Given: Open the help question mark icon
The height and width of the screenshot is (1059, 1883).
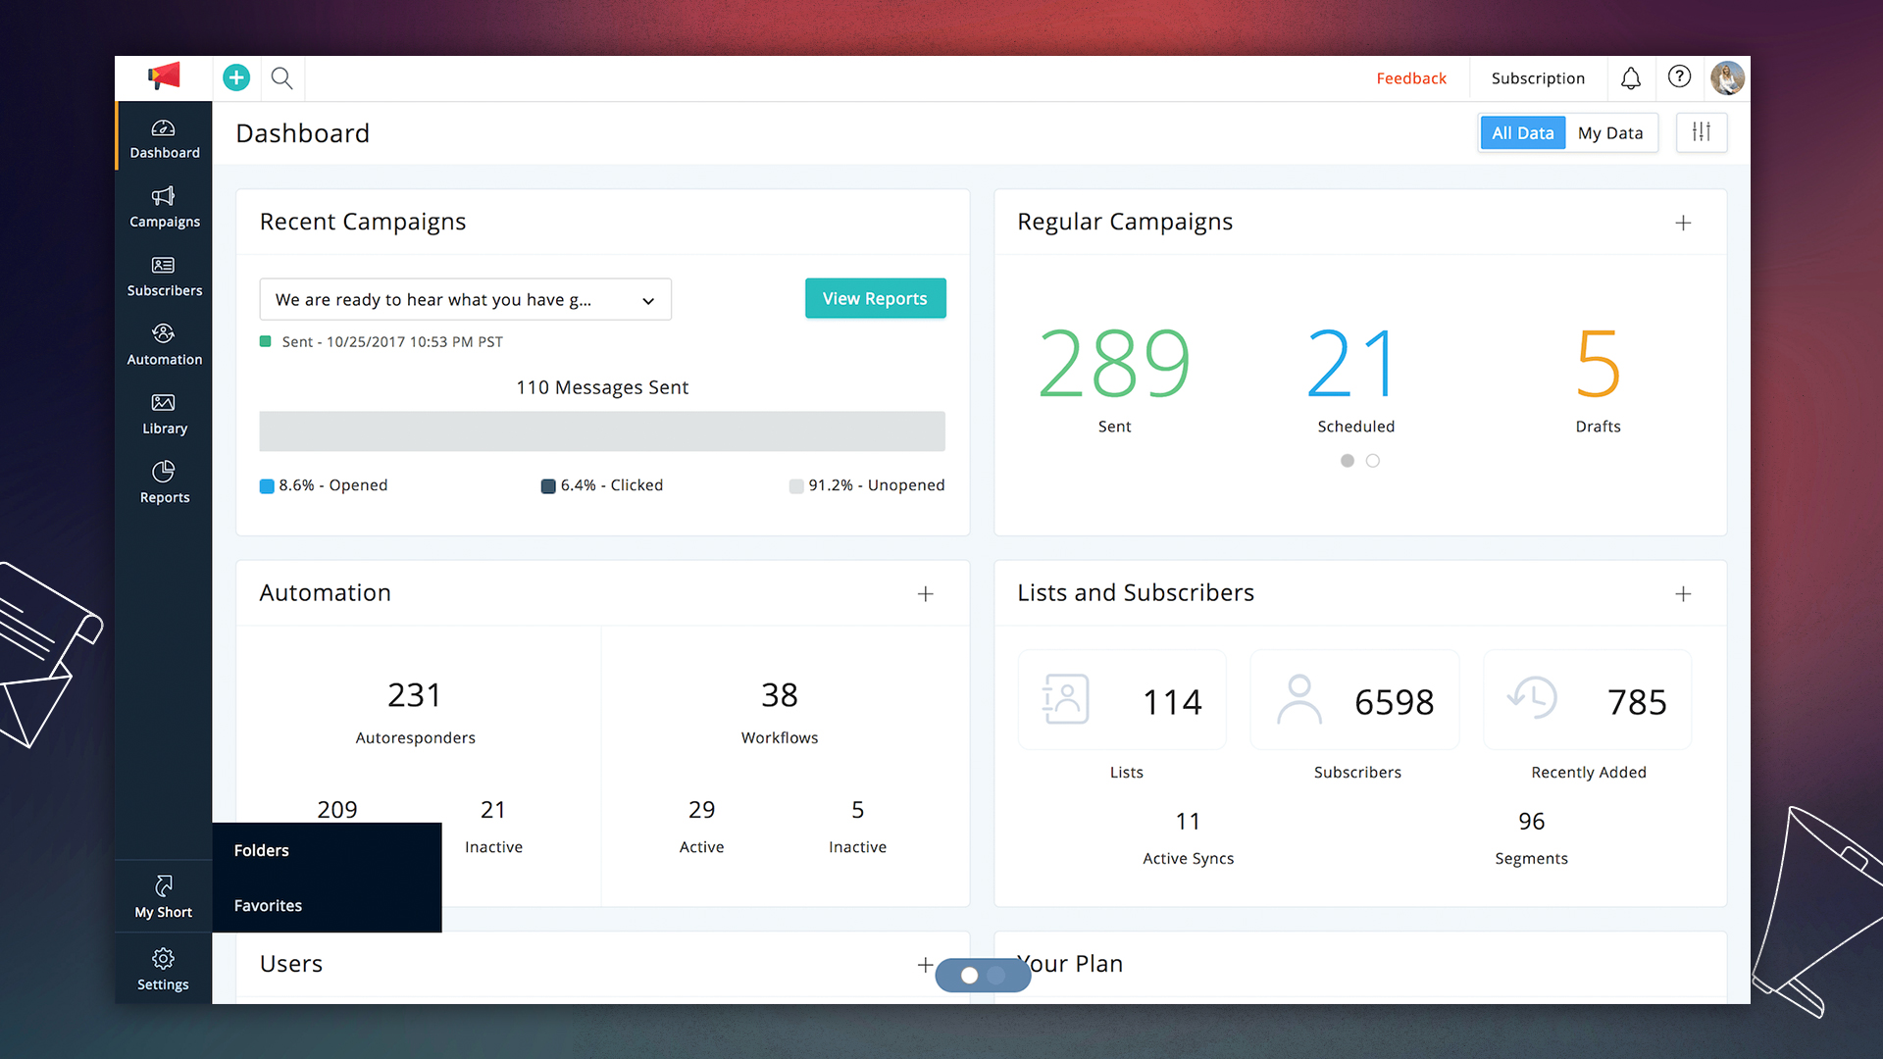Looking at the screenshot, I should pyautogui.click(x=1679, y=76).
